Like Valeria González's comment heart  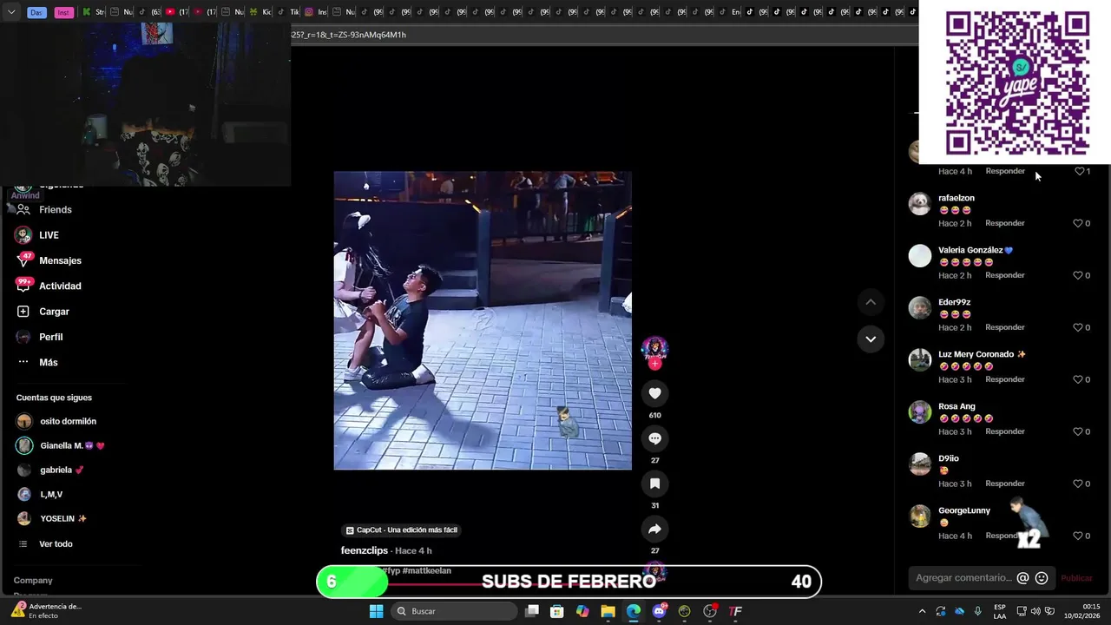[1078, 275]
